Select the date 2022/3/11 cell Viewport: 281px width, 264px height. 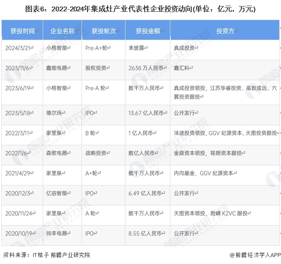22,135
